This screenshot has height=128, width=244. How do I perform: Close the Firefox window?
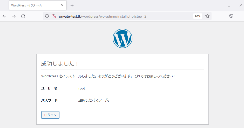[241, 5]
